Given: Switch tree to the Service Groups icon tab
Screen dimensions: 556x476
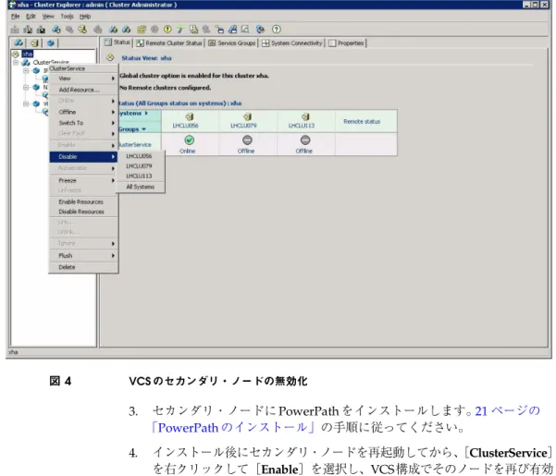Looking at the screenshot, I should coord(19,43).
